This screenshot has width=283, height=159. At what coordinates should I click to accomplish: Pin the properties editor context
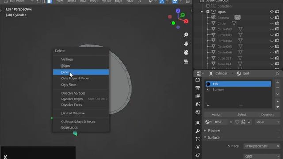277,73
